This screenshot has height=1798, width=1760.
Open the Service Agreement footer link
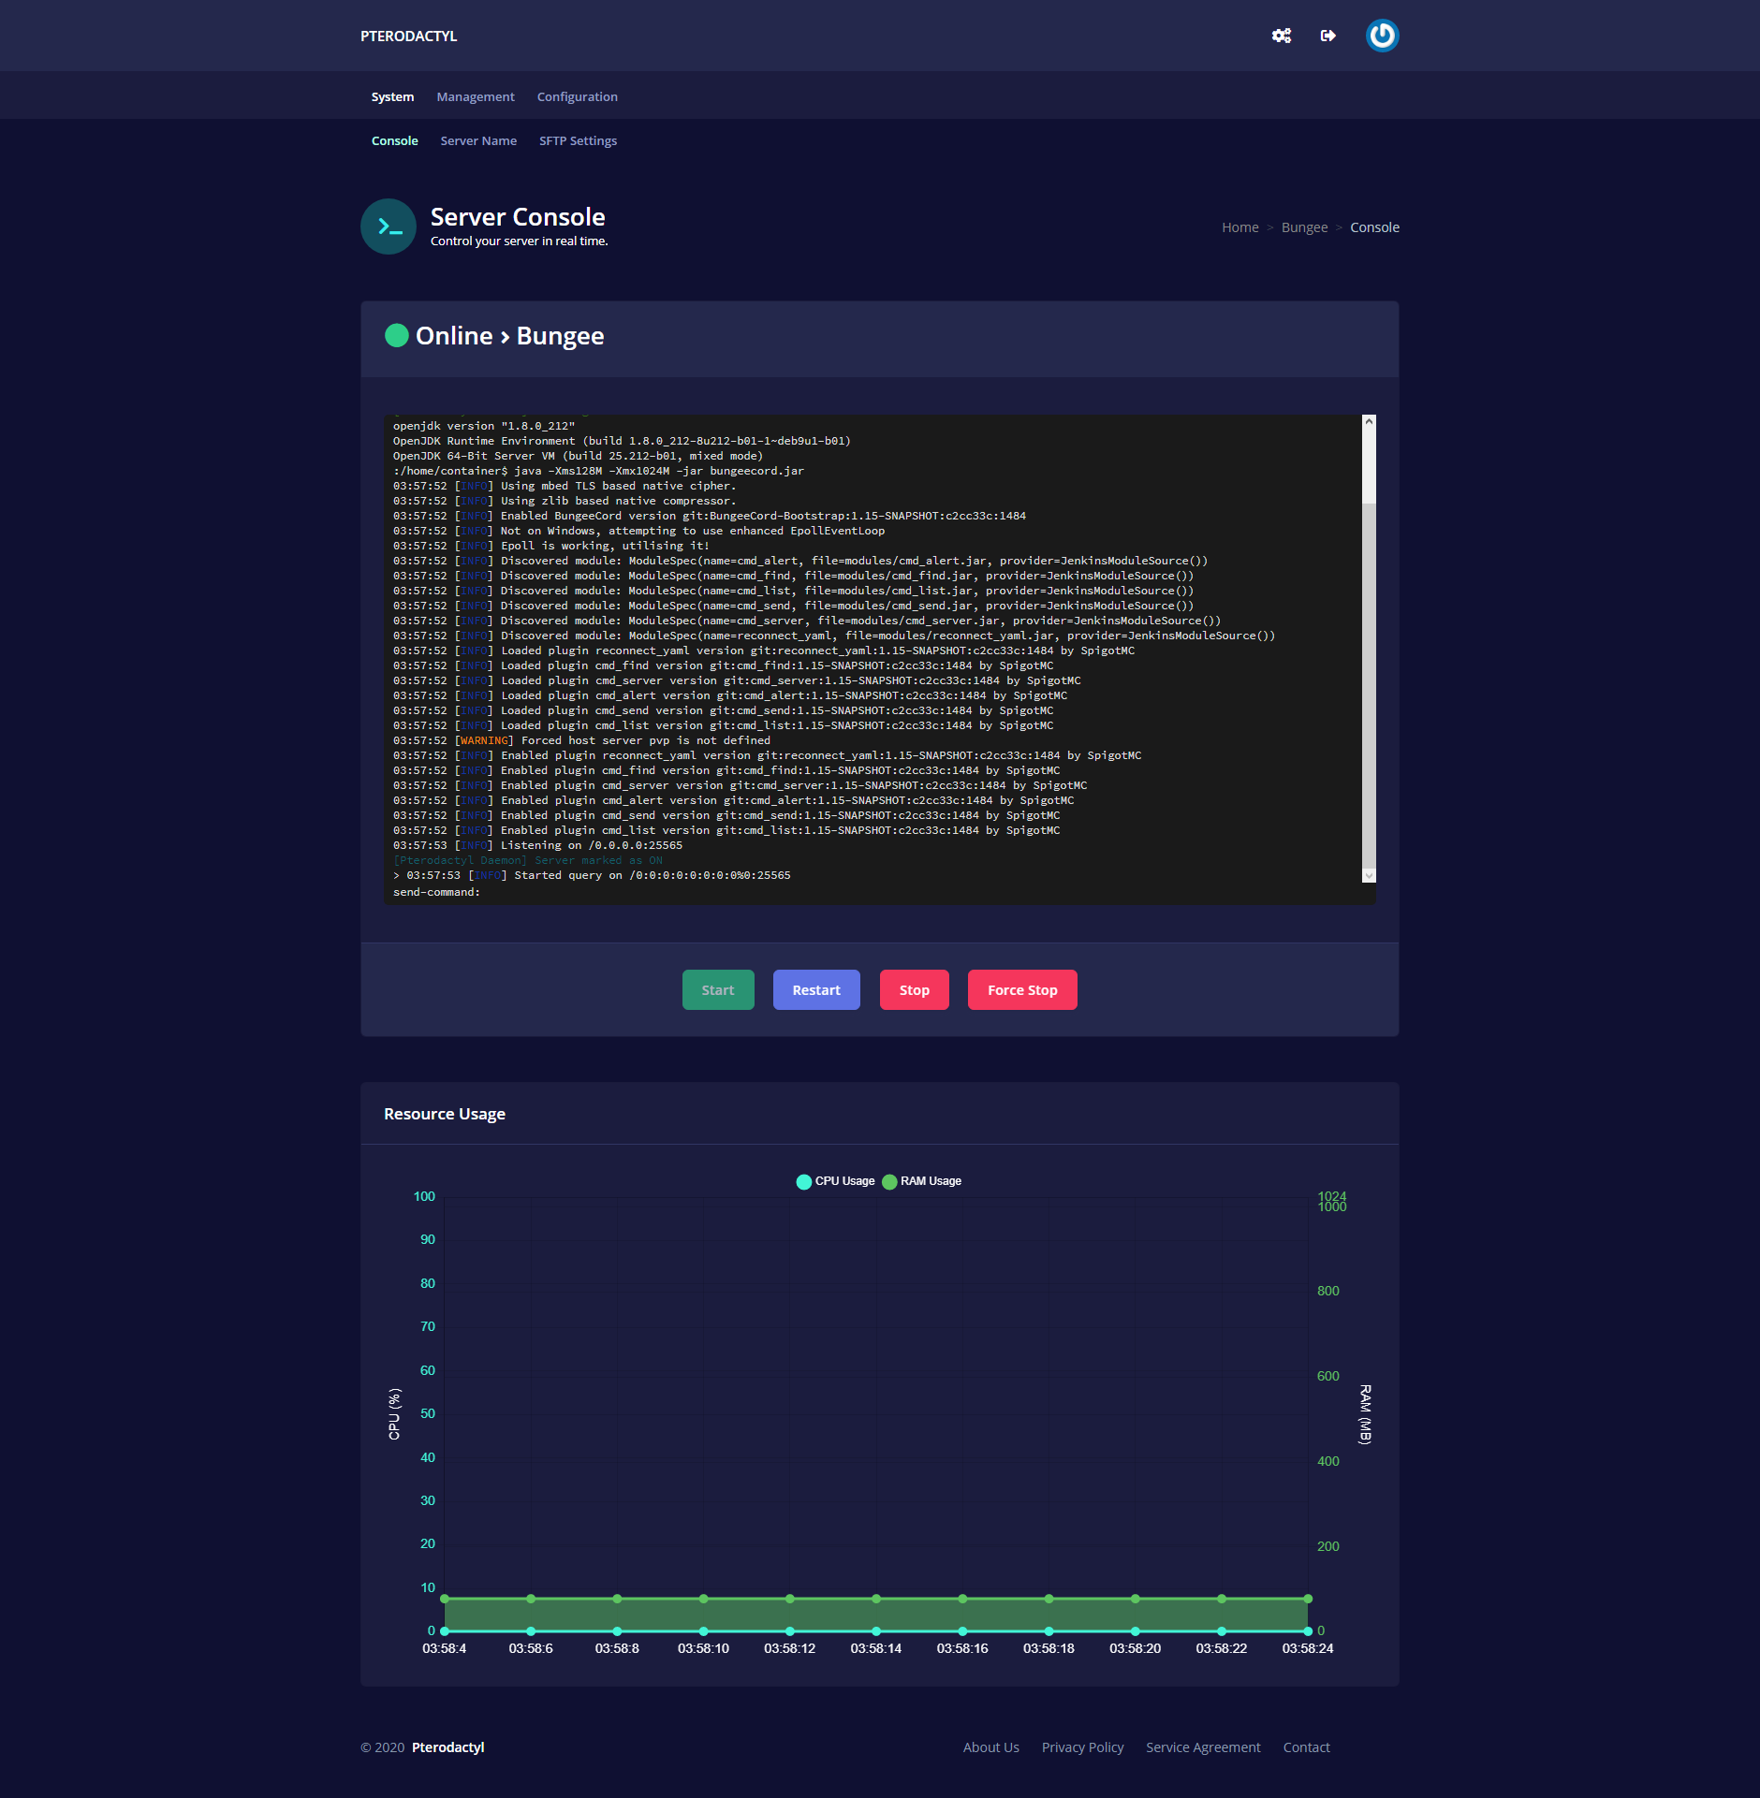point(1203,1747)
